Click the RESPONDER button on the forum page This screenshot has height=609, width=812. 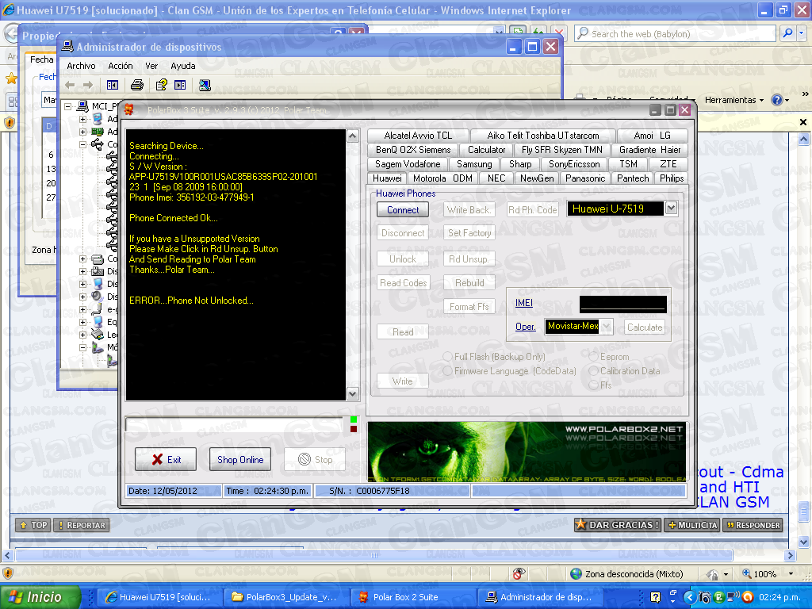tap(753, 525)
